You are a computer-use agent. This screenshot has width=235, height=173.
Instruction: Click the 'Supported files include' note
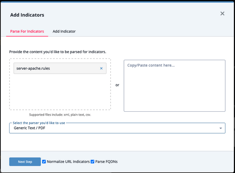[x=60, y=115]
